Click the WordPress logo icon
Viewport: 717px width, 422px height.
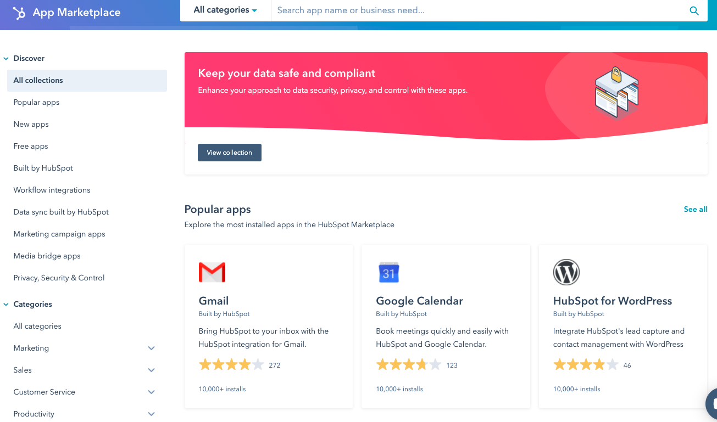pyautogui.click(x=566, y=272)
